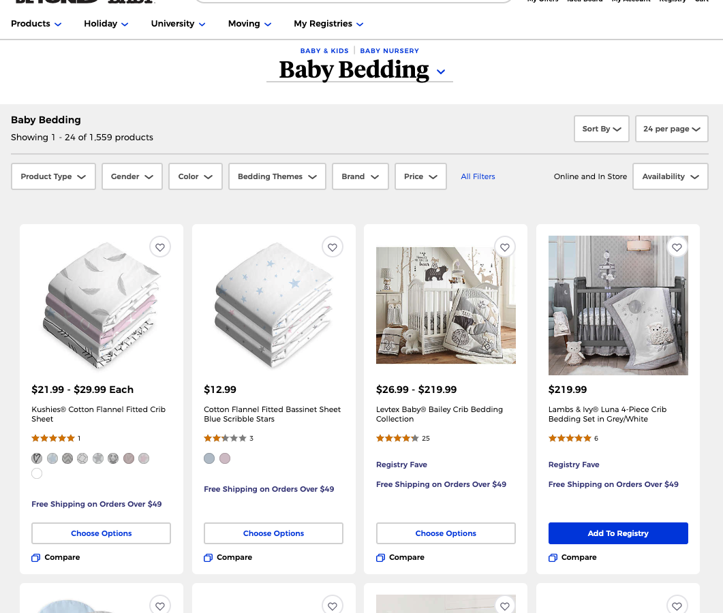Open Levtex Baby Bailey Crib Bedding title
Screen dimensions: 723x613
tap(440, 414)
